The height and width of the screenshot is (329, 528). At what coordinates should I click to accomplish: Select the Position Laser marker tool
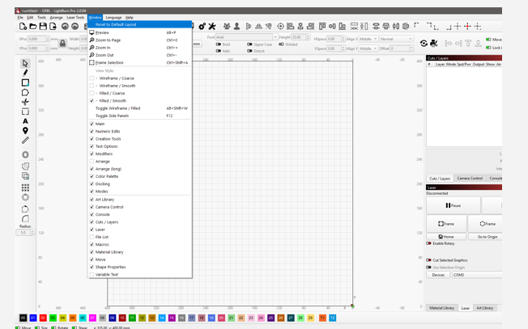25,131
